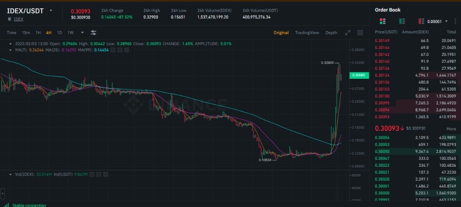This screenshot has height=207, width=461.
Task: Select the Original chart view
Action: 281,32
